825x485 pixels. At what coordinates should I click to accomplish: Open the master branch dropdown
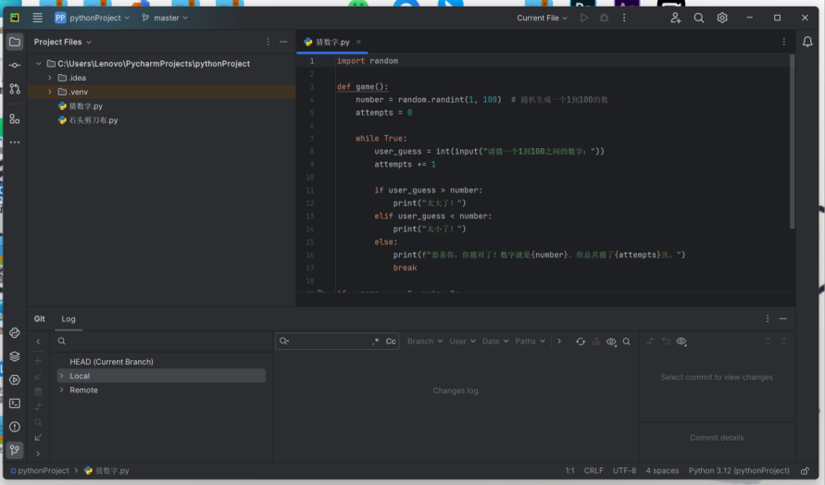(x=165, y=18)
